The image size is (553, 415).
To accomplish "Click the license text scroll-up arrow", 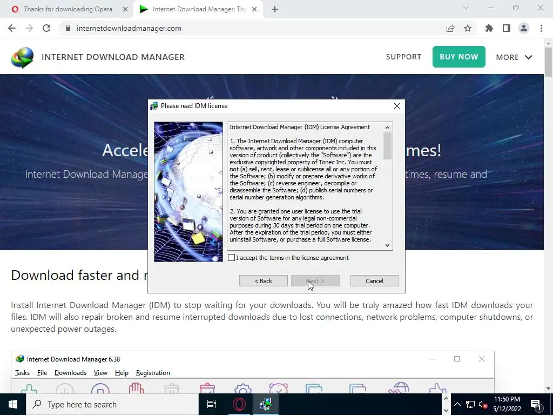I will coord(388,128).
